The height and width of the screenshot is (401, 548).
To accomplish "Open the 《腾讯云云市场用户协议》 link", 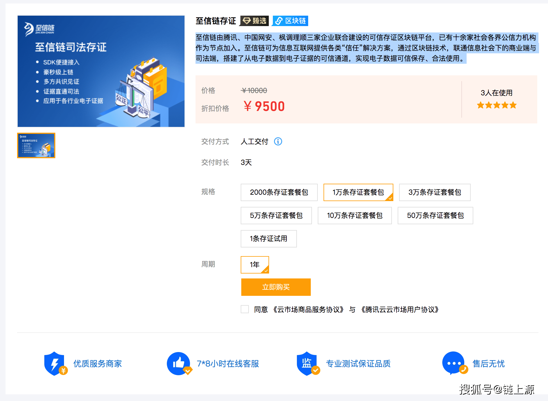I will 400,309.
